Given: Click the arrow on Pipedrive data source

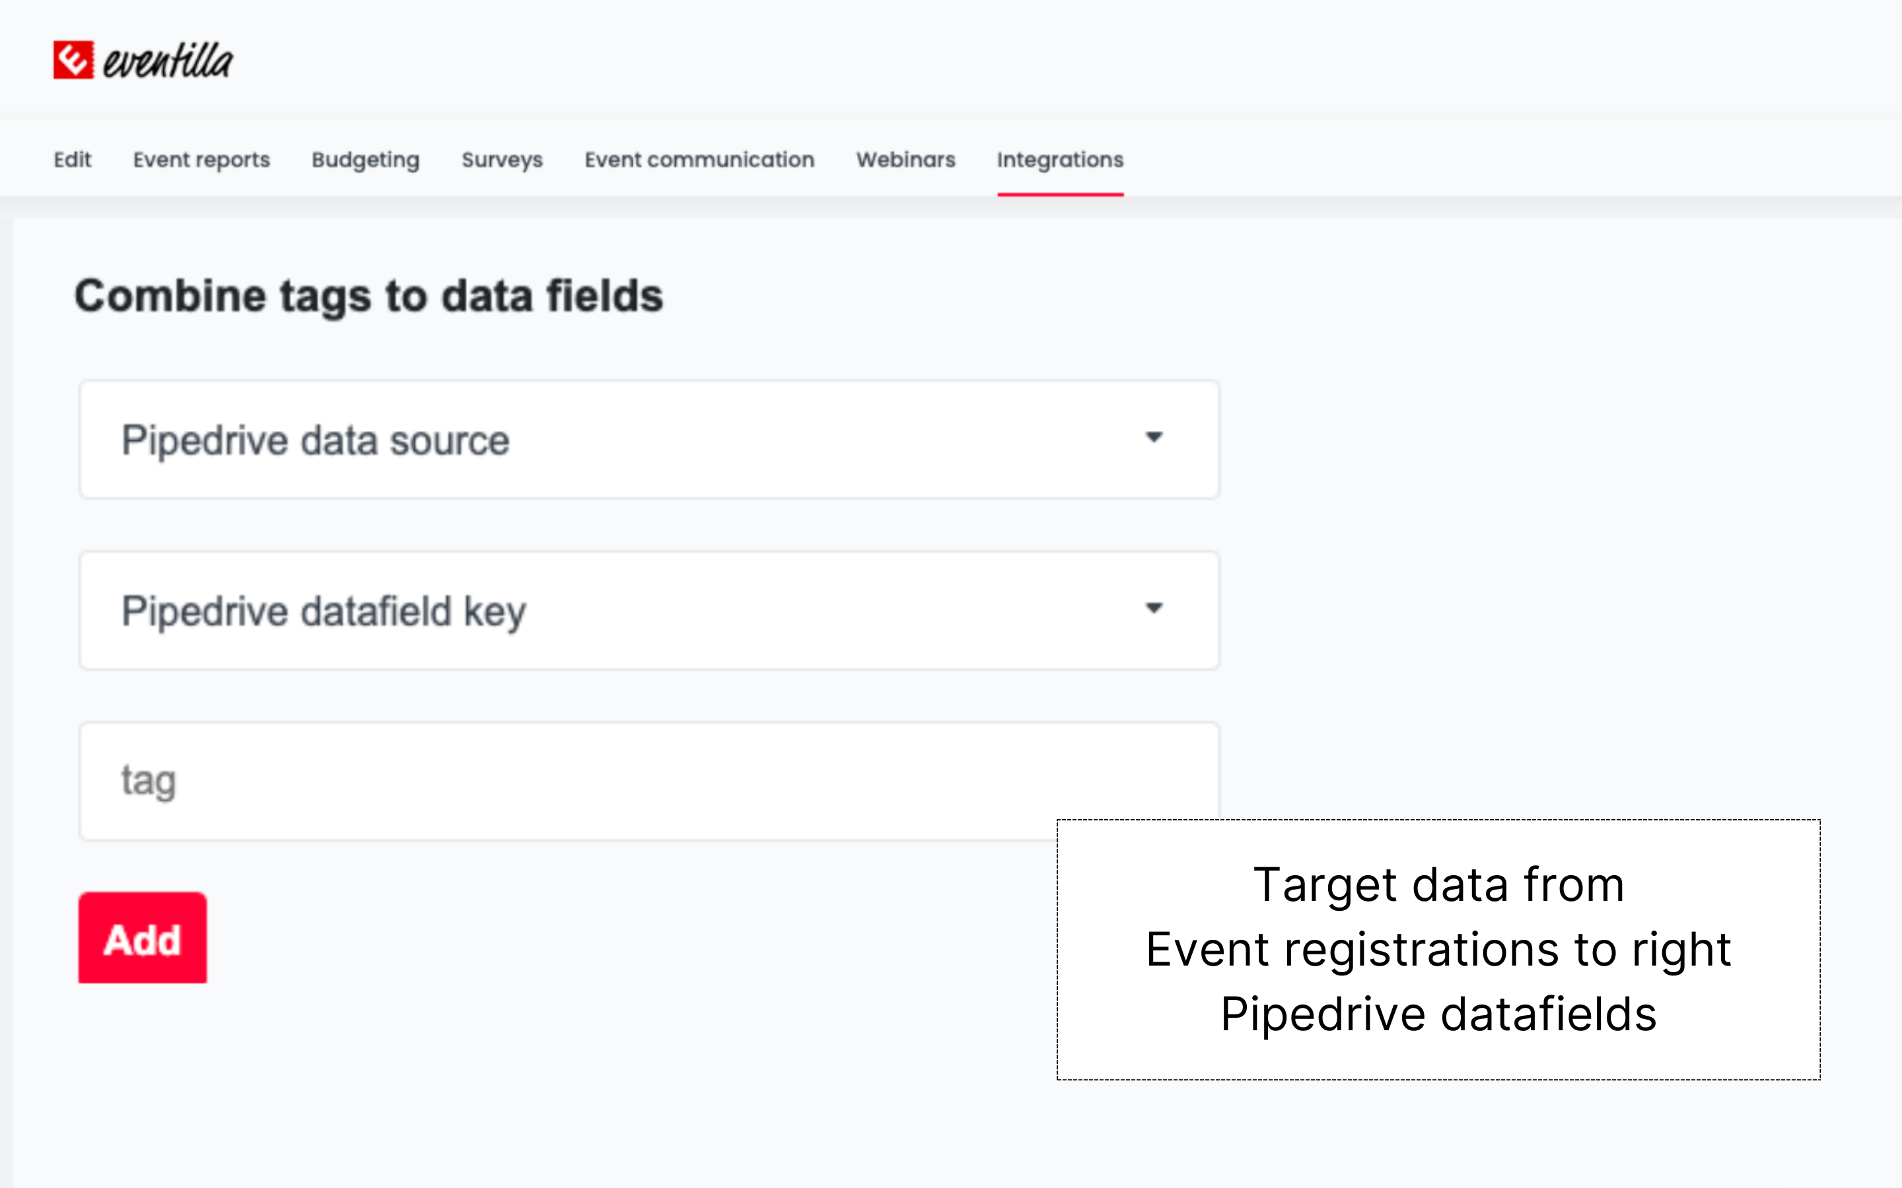Looking at the screenshot, I should pos(1153,438).
